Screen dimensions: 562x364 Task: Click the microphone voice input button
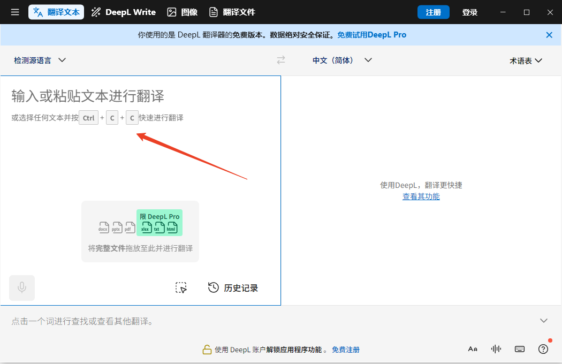coord(22,287)
